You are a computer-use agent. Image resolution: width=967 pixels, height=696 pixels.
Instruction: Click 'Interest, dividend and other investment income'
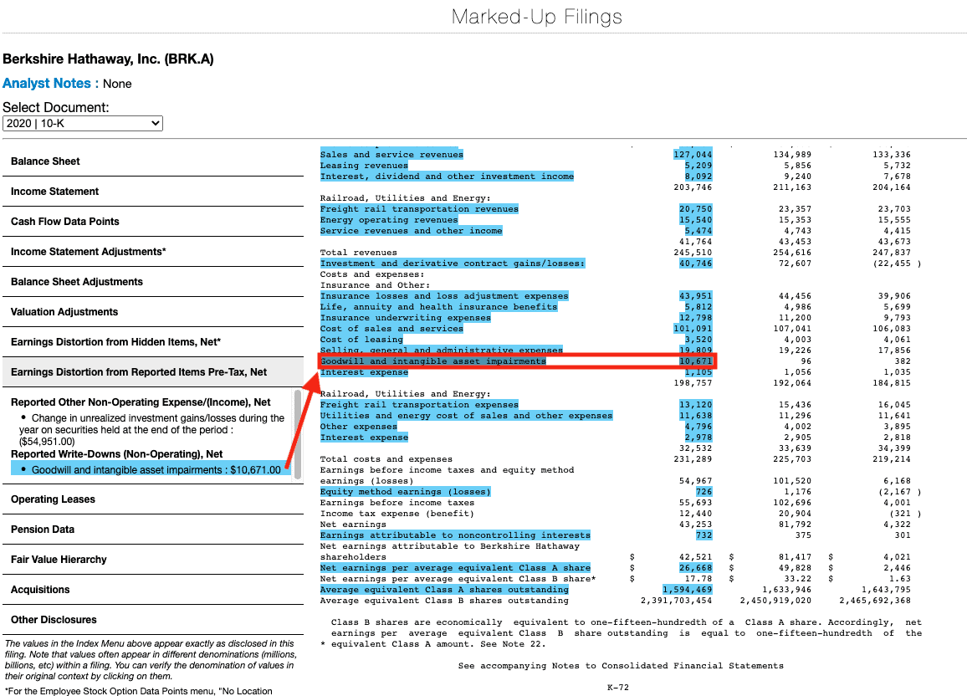[447, 177]
